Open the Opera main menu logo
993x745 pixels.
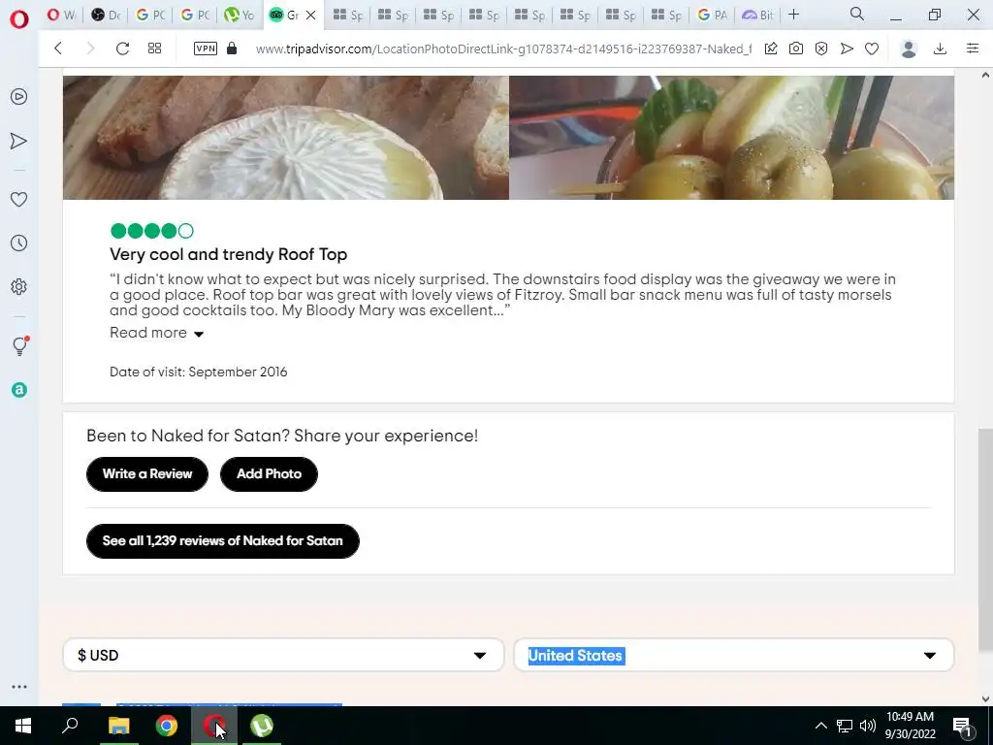tap(19, 19)
